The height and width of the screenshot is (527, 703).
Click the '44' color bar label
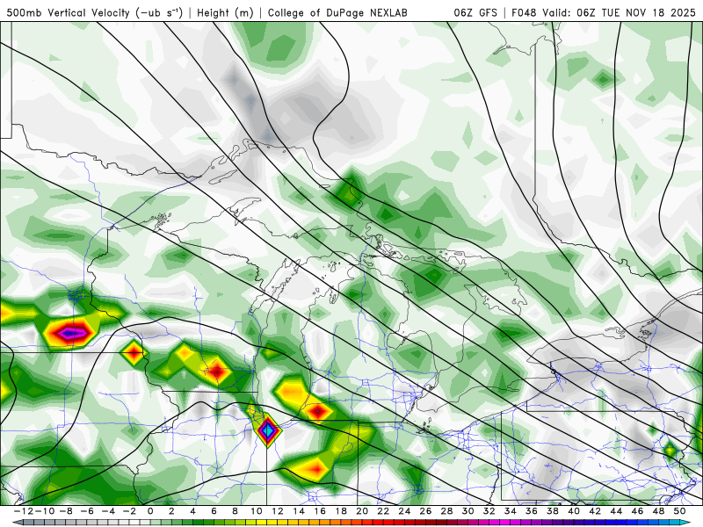617,511
